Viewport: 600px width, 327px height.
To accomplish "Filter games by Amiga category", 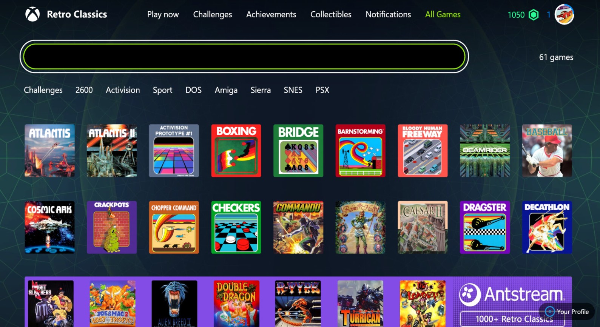I will [226, 90].
